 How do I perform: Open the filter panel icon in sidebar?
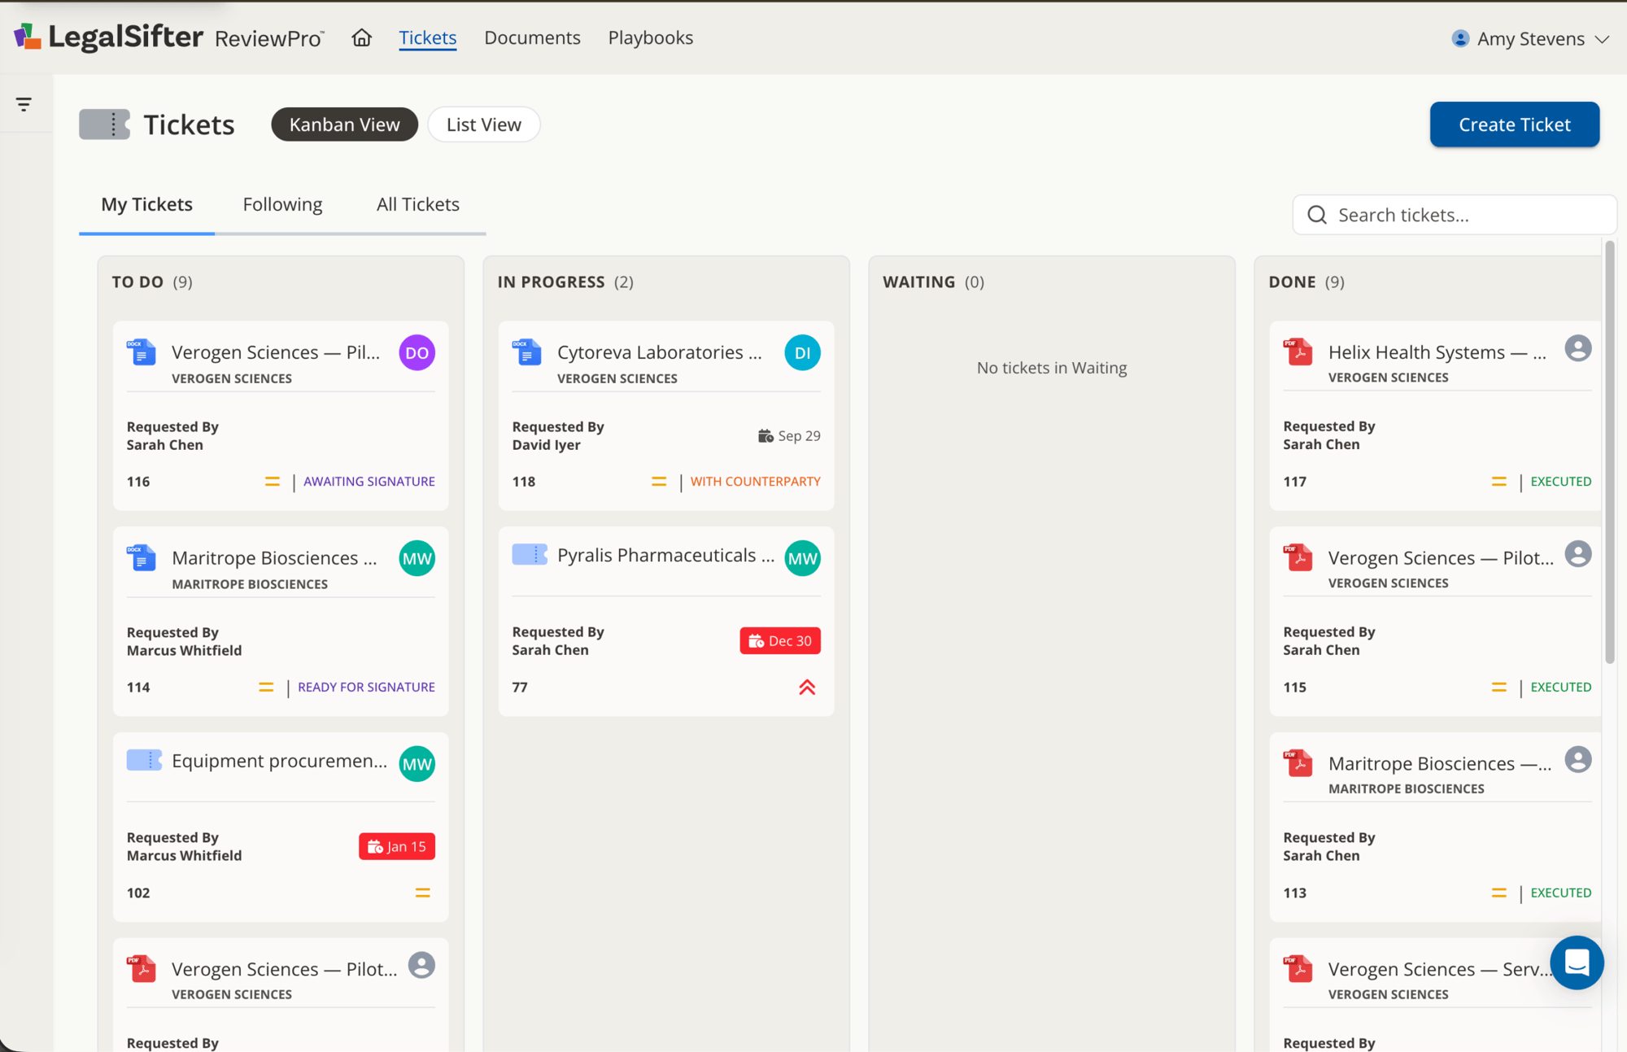coord(24,104)
